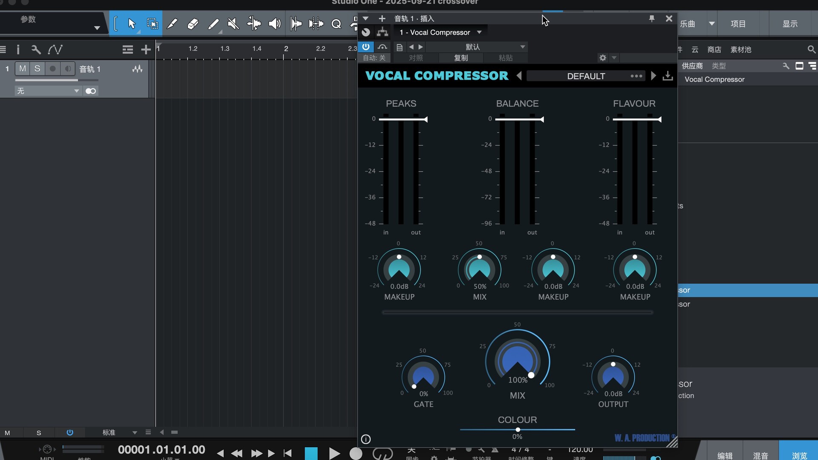Image resolution: width=818 pixels, height=460 pixels.
Task: Search in the browser panel
Action: tap(811, 49)
